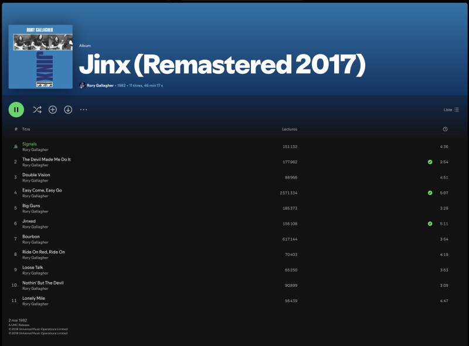Open the Liste view options dropdown
Viewport: 469px width, 346px height.
click(451, 109)
